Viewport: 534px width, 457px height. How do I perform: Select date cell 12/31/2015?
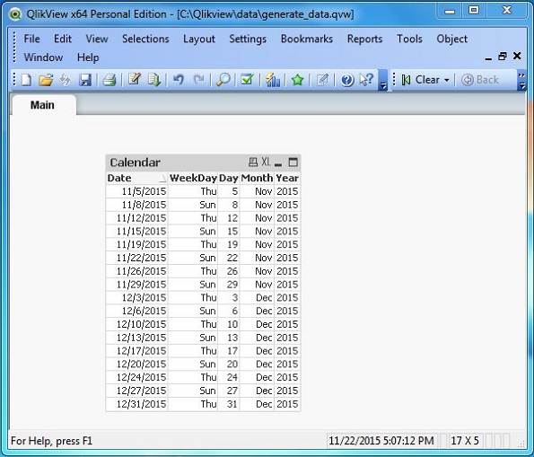click(x=136, y=404)
